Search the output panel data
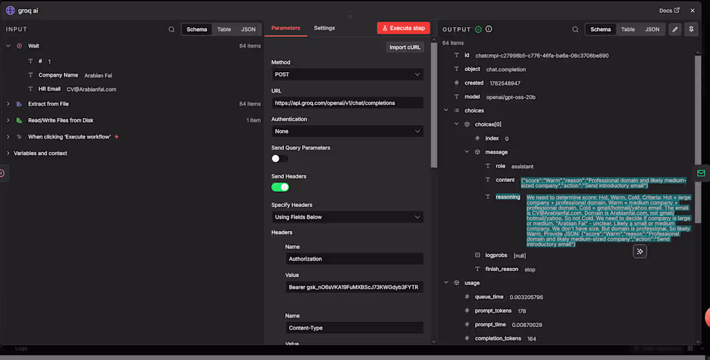The height and width of the screenshot is (360, 710). (575, 30)
